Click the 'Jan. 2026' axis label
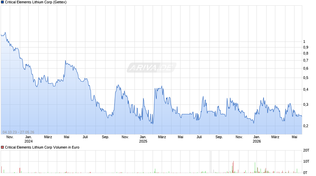Viewport: 316px width, 176px height. pyautogui.click(x=256, y=139)
